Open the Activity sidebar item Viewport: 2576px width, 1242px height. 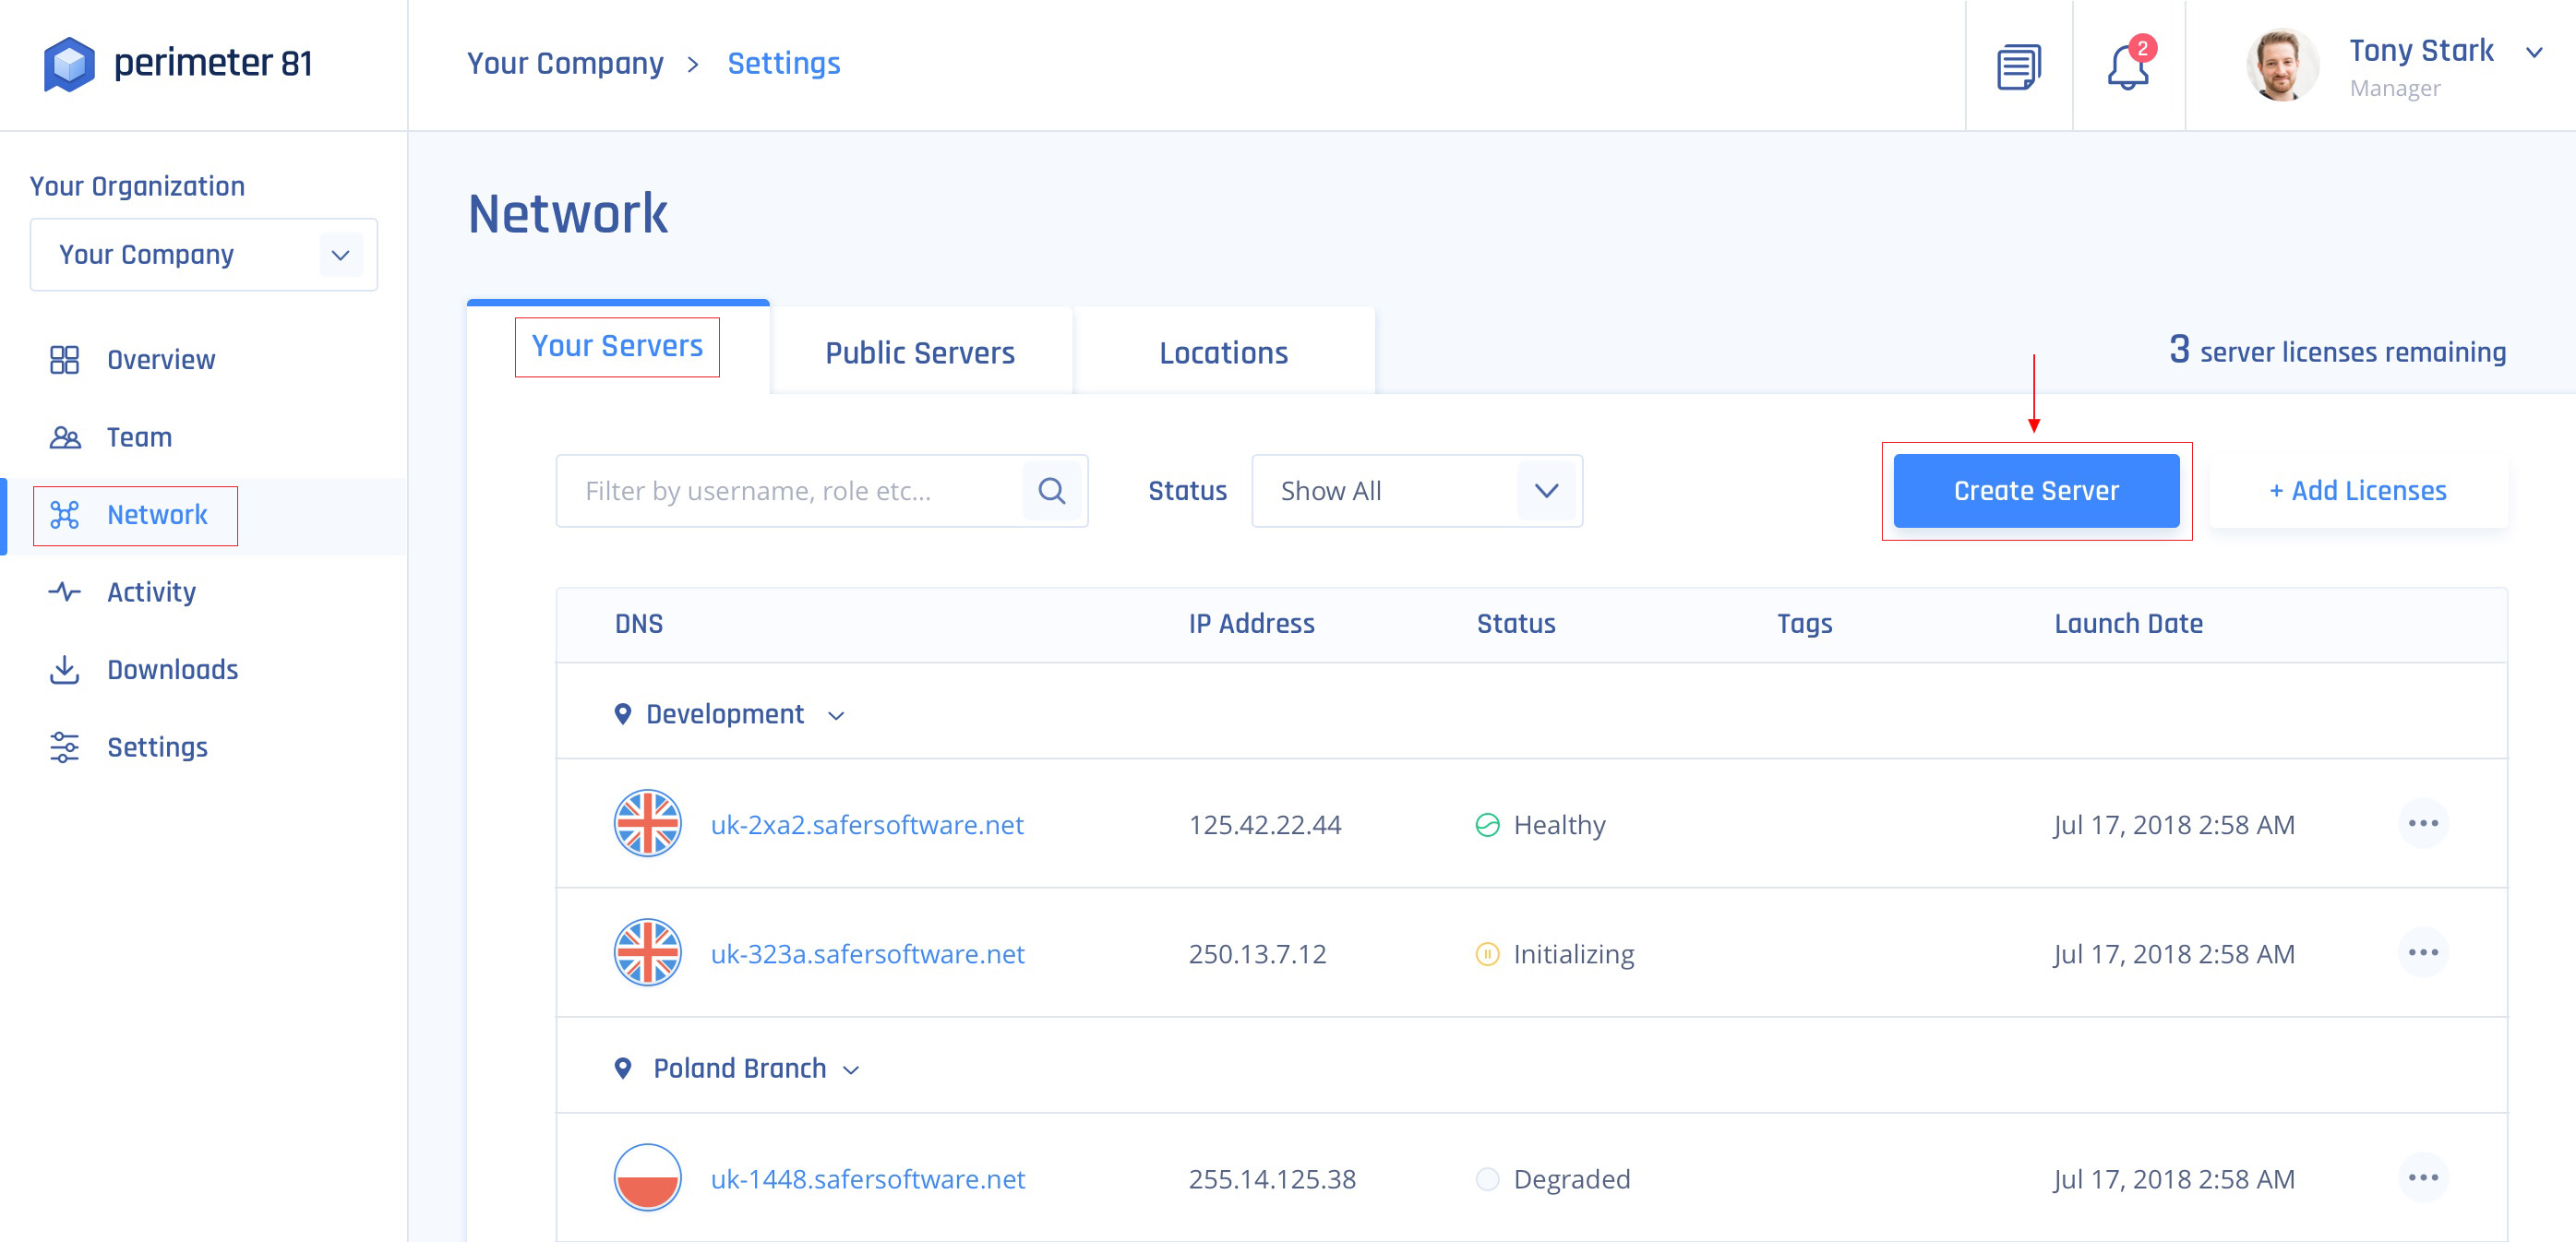coord(151,592)
